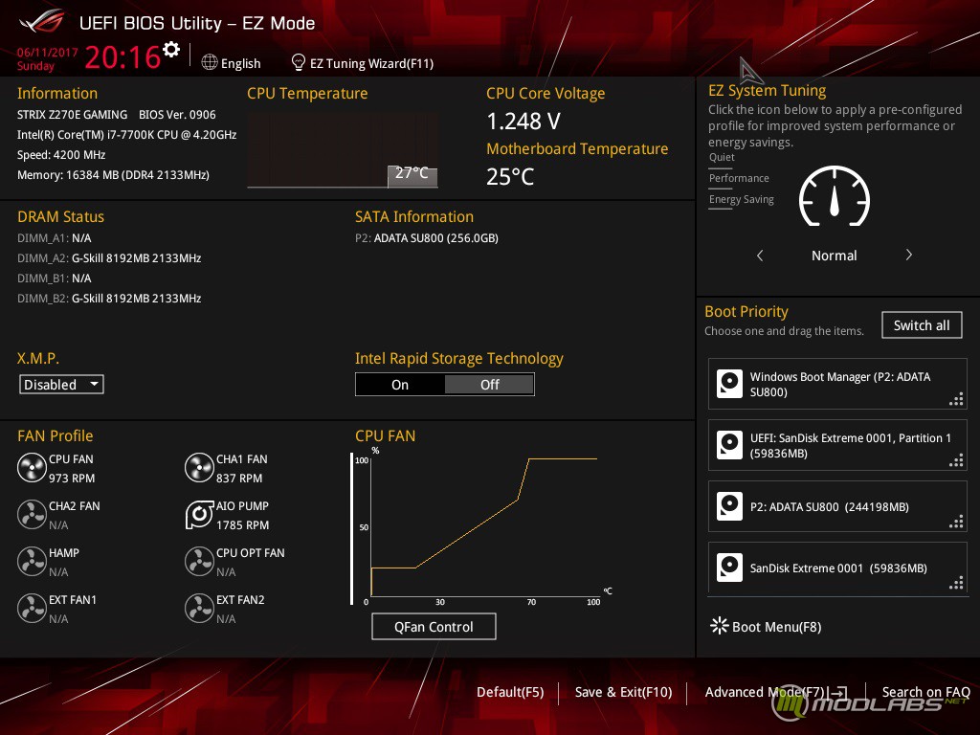Click the UEFI SanDisk Extreme disk icon

pyautogui.click(x=729, y=445)
